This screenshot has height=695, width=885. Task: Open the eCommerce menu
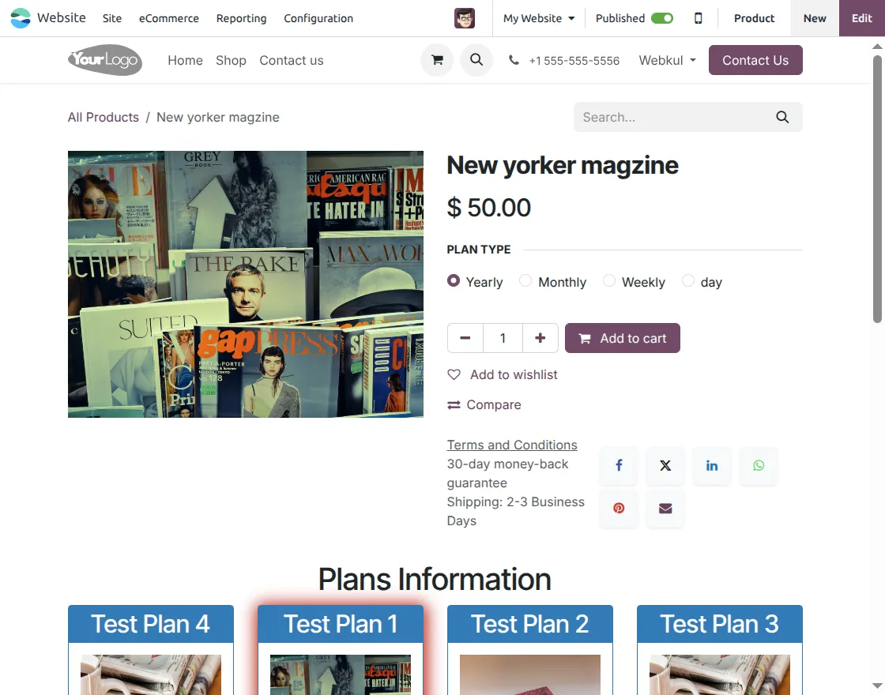tap(168, 18)
